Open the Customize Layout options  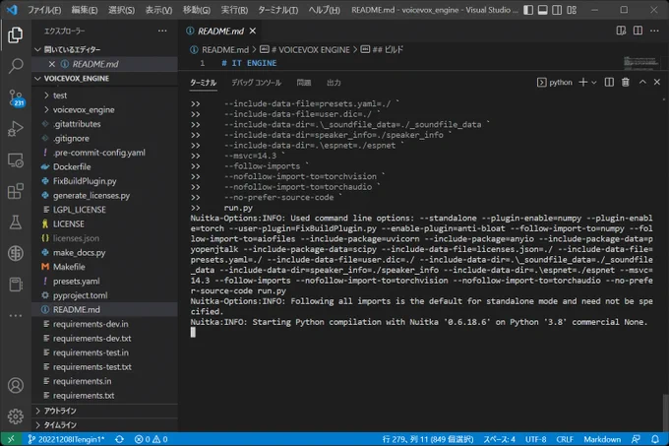572,10
